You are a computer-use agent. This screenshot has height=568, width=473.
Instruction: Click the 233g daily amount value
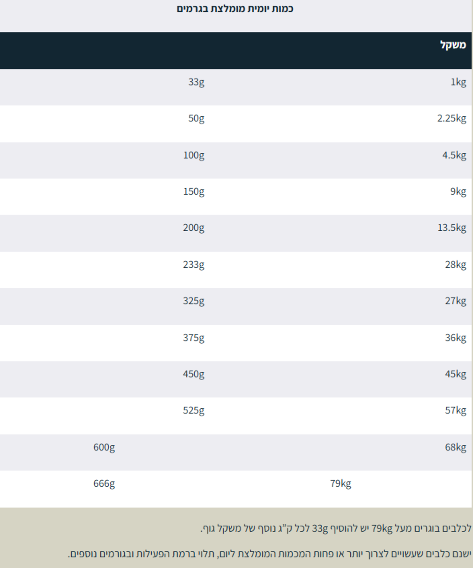(194, 265)
